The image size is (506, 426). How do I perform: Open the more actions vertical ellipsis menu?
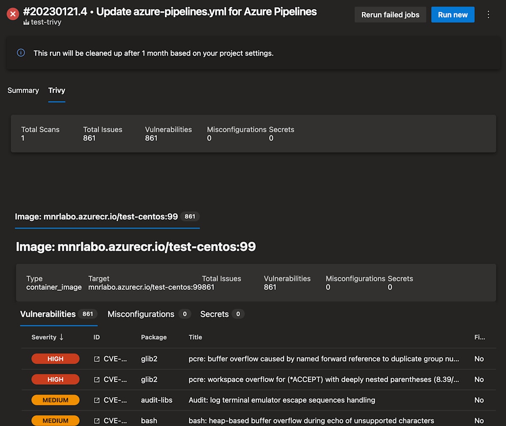(x=488, y=15)
